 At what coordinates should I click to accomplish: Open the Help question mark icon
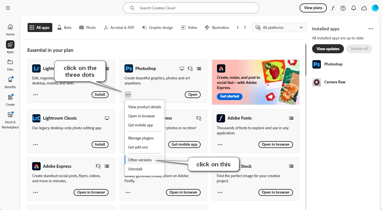coord(343,8)
